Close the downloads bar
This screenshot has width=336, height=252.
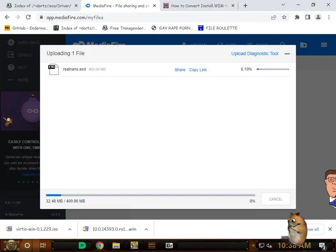coord(330,229)
